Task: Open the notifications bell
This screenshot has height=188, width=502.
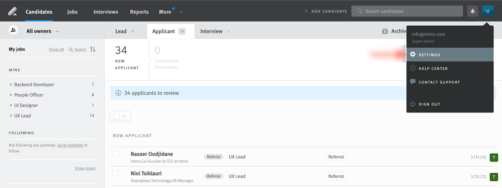Action: tap(473, 11)
